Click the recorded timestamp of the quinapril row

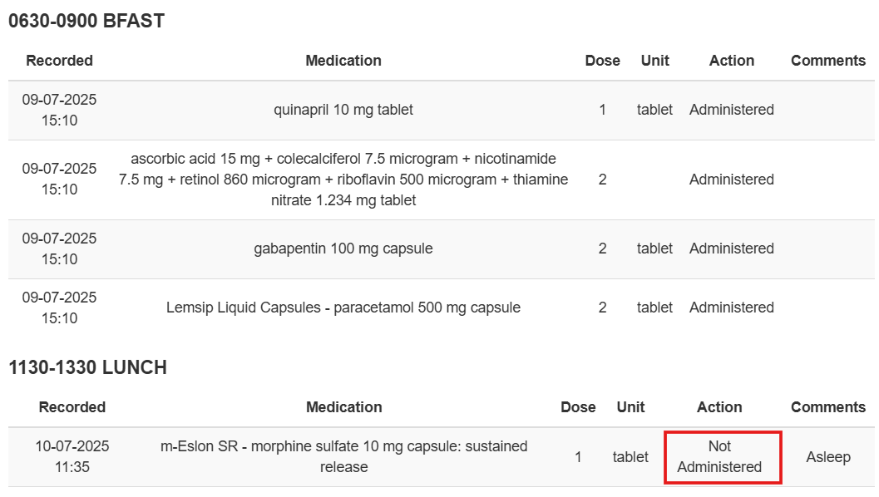coord(59,110)
